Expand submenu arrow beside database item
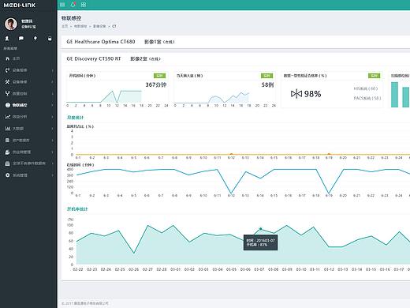This screenshot has height=308, width=410. 53,141
